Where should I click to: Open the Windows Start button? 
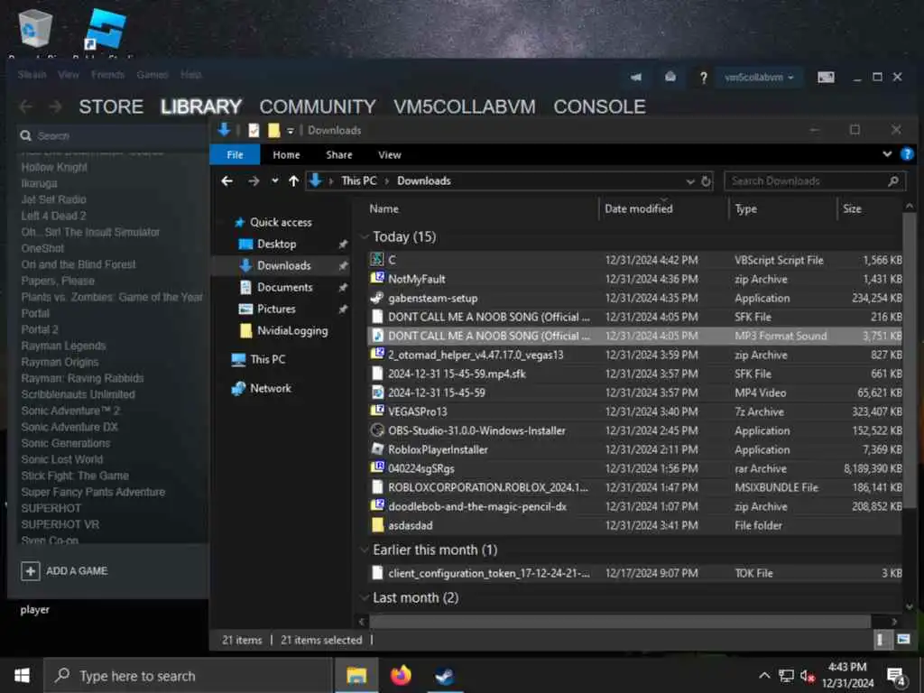[22, 675]
